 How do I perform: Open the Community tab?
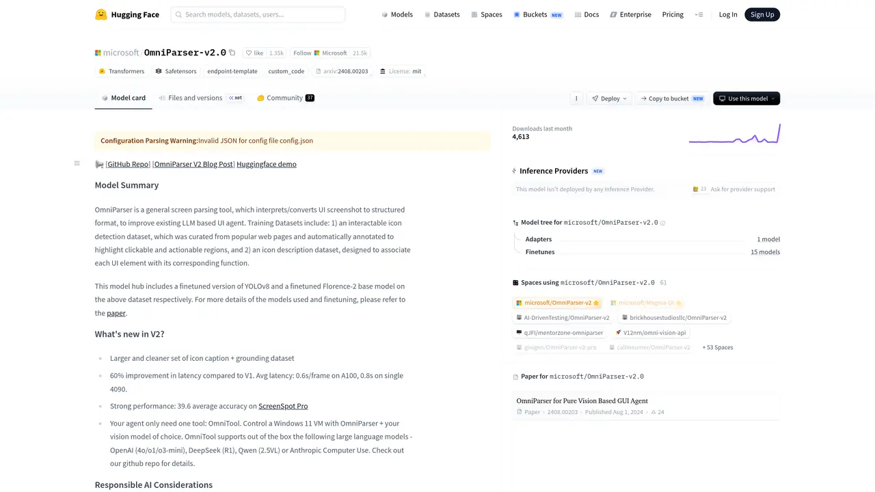[286, 98]
